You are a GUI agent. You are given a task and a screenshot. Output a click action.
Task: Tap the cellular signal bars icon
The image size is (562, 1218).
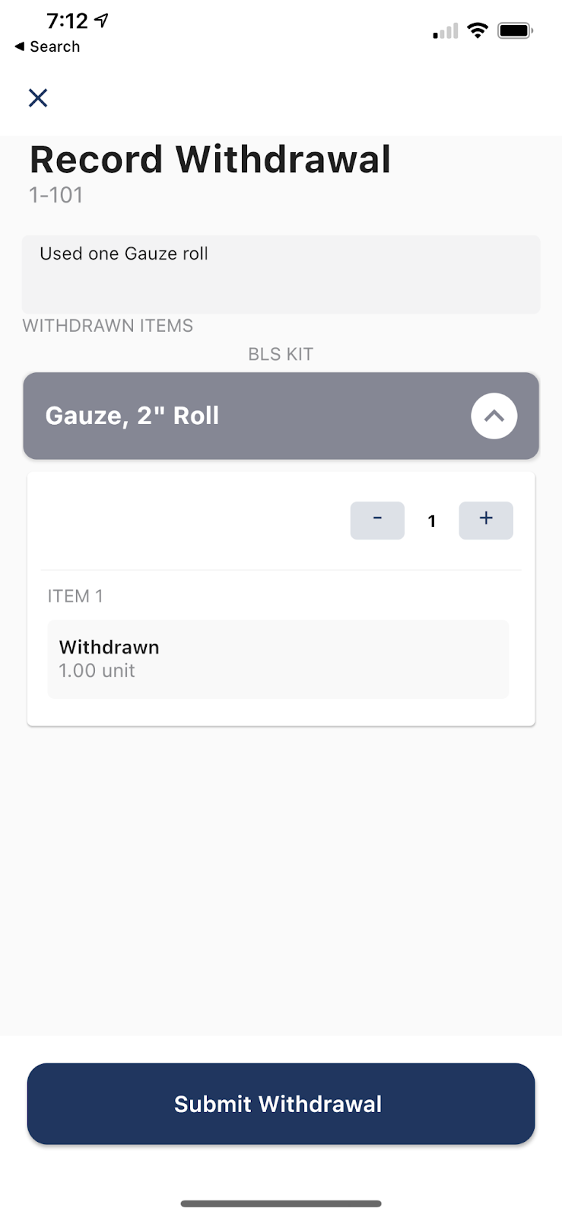click(x=446, y=31)
